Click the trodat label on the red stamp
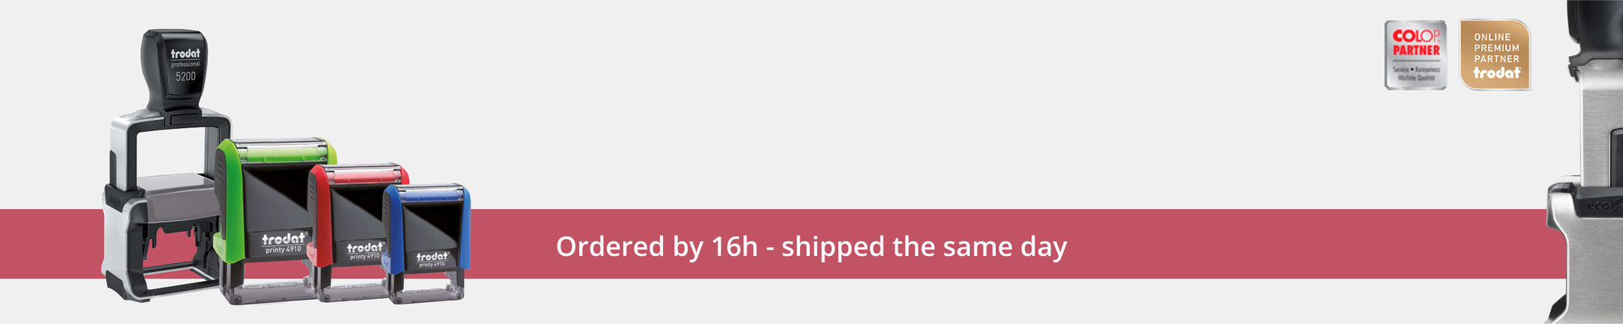Image resolution: width=1623 pixels, height=324 pixels. coord(365,247)
